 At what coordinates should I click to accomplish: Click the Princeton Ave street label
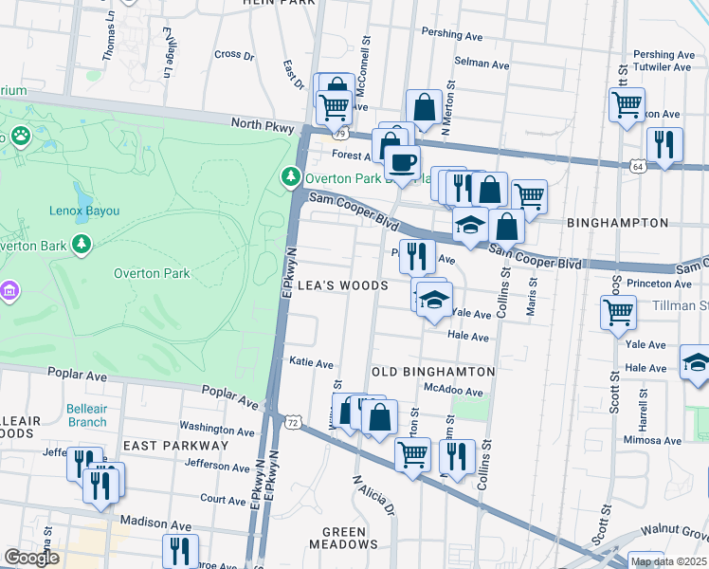(x=659, y=284)
